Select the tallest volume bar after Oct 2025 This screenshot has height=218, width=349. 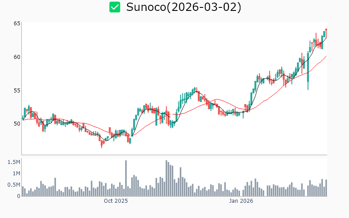point(126,178)
